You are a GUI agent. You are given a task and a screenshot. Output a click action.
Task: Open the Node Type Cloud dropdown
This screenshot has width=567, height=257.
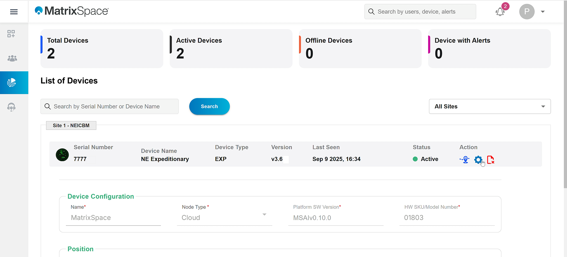click(x=225, y=218)
